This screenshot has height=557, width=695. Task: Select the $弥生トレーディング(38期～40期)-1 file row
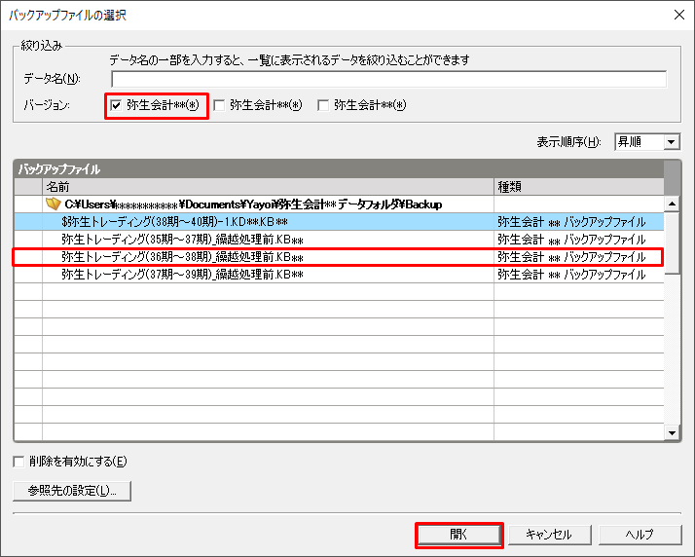(339, 222)
